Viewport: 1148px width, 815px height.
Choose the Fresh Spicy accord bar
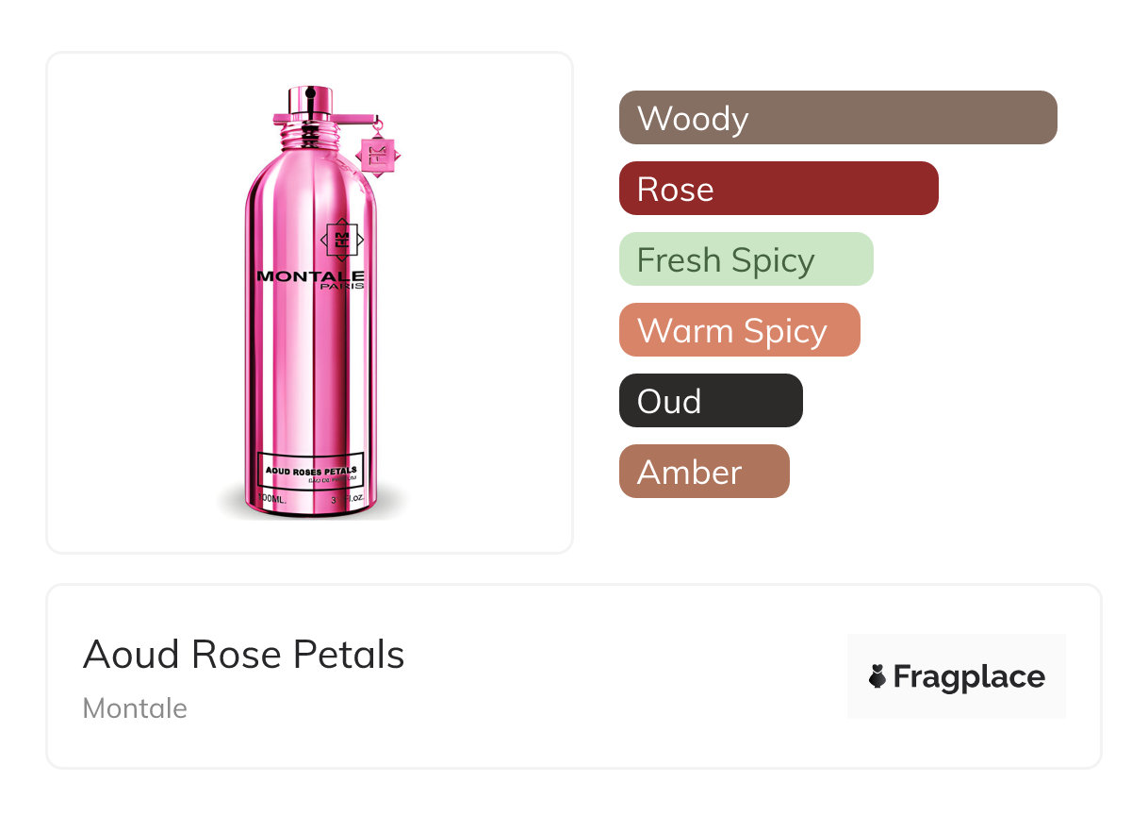[x=746, y=259]
